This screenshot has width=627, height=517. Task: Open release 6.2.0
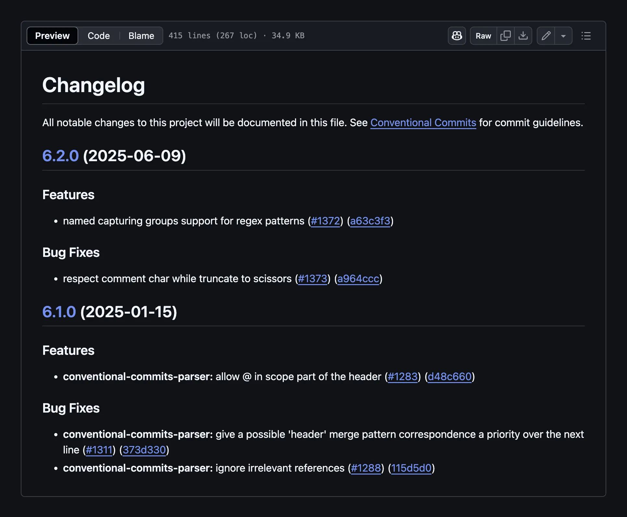coord(60,156)
